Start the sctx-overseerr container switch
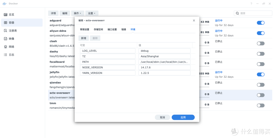Viewport: 273px width, 138px height. tap(261, 95)
